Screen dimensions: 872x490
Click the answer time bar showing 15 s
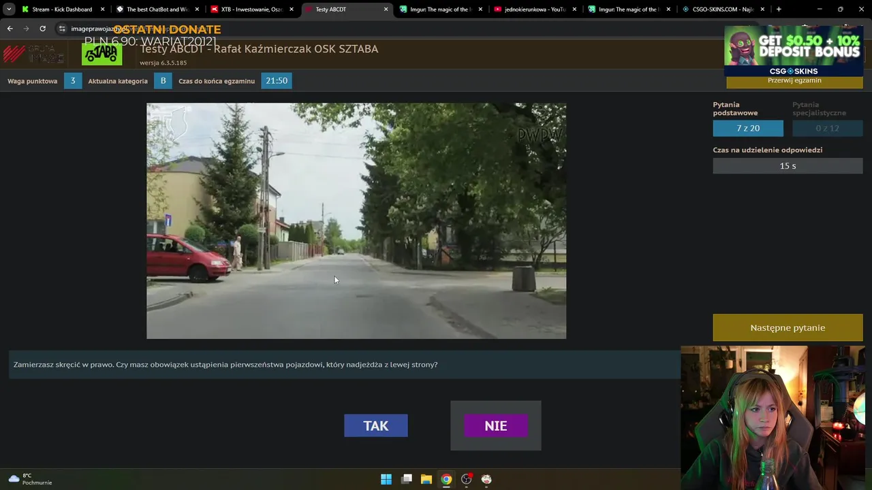click(x=788, y=166)
